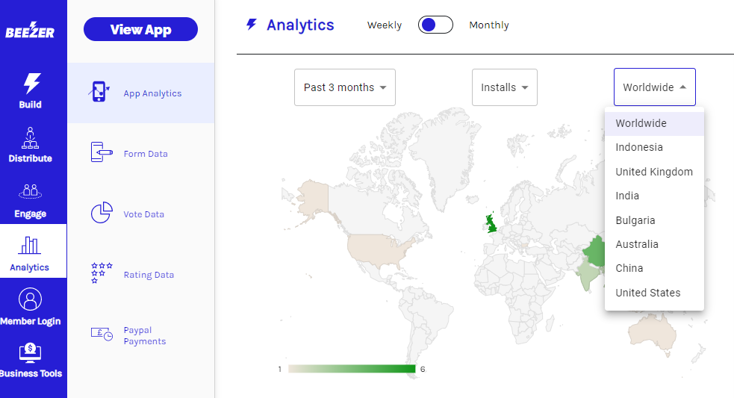Collapse the Worldwide region dropdown
This screenshot has height=398, width=734.
click(654, 87)
